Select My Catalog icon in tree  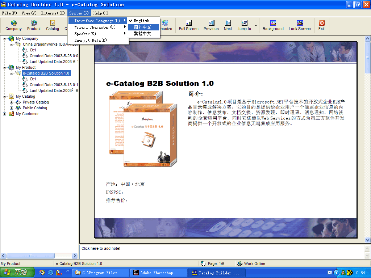11,96
